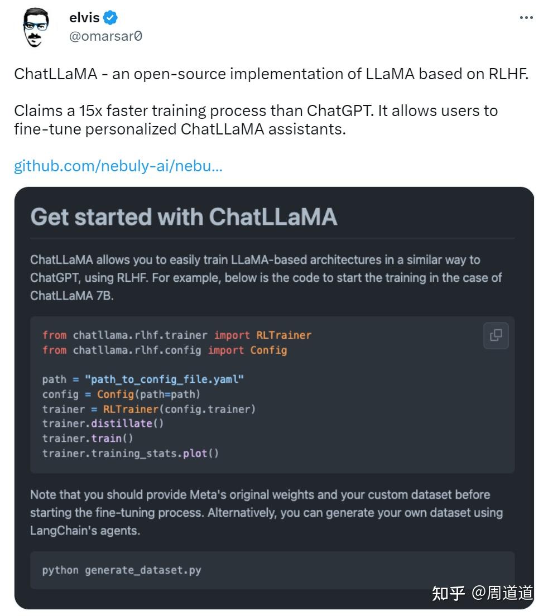
Task: Click the blue verified badge
Action: [110, 18]
